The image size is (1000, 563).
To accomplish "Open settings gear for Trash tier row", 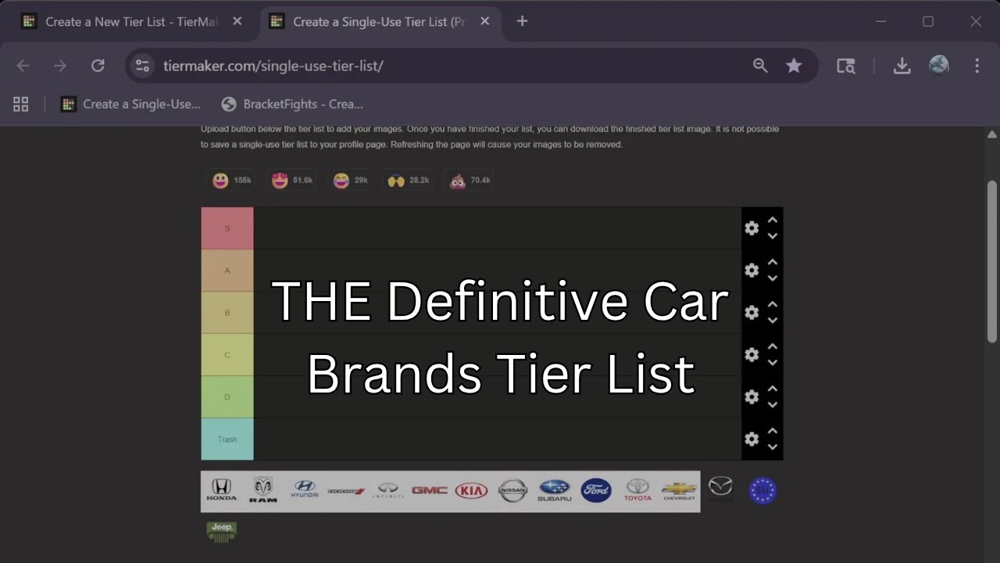I will [752, 439].
